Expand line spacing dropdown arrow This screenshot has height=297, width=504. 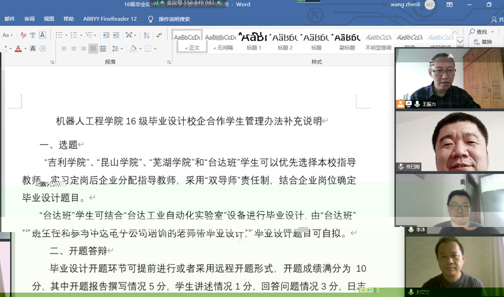[121, 49]
